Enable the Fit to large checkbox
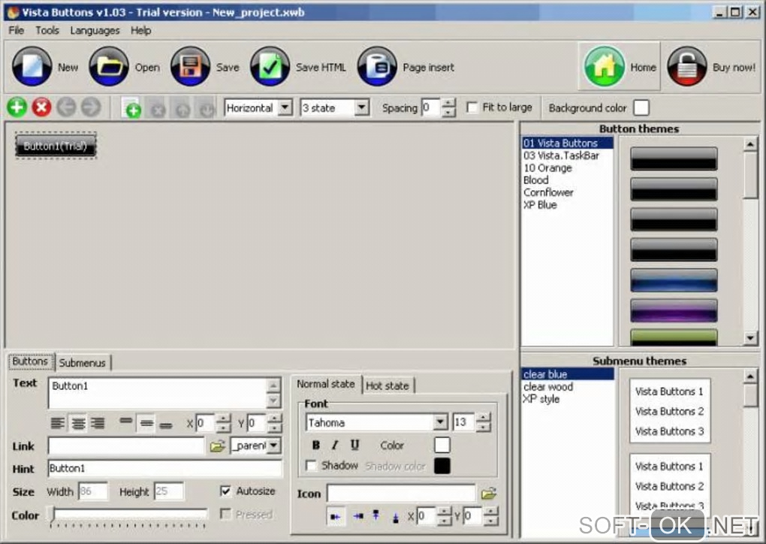 pyautogui.click(x=472, y=107)
